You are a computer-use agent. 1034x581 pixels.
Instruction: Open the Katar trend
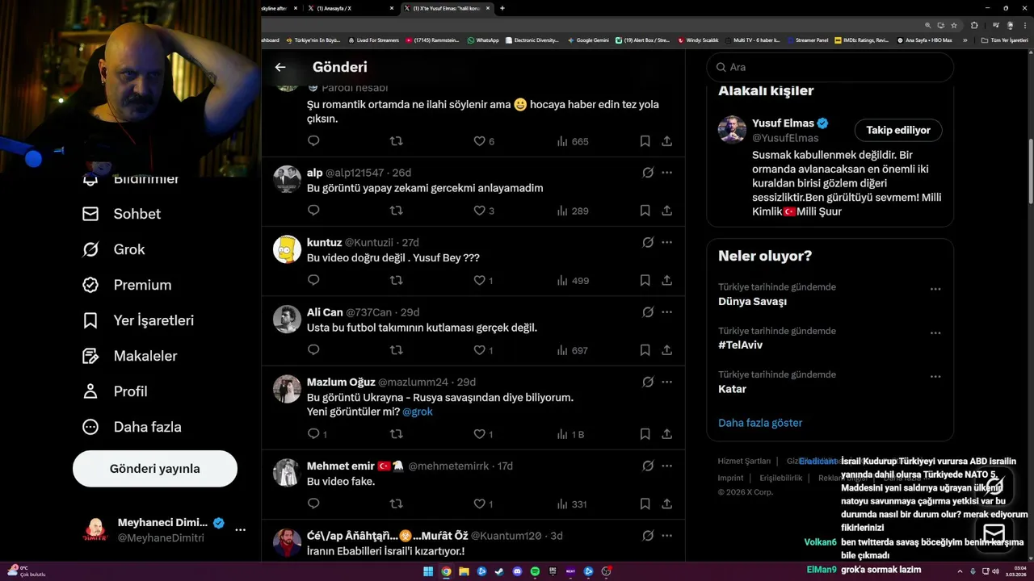pos(732,389)
